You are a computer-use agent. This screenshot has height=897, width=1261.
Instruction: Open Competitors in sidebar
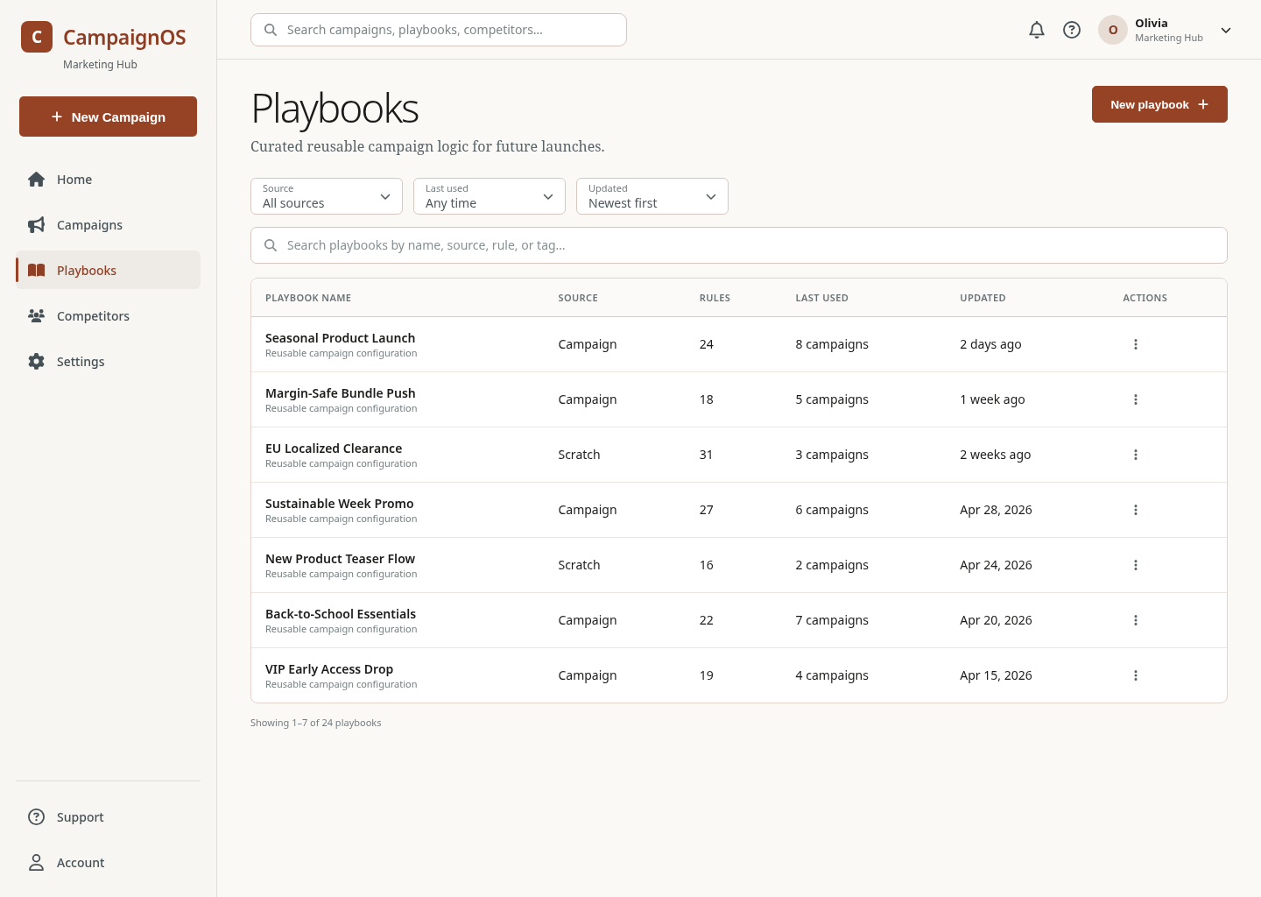108,316
